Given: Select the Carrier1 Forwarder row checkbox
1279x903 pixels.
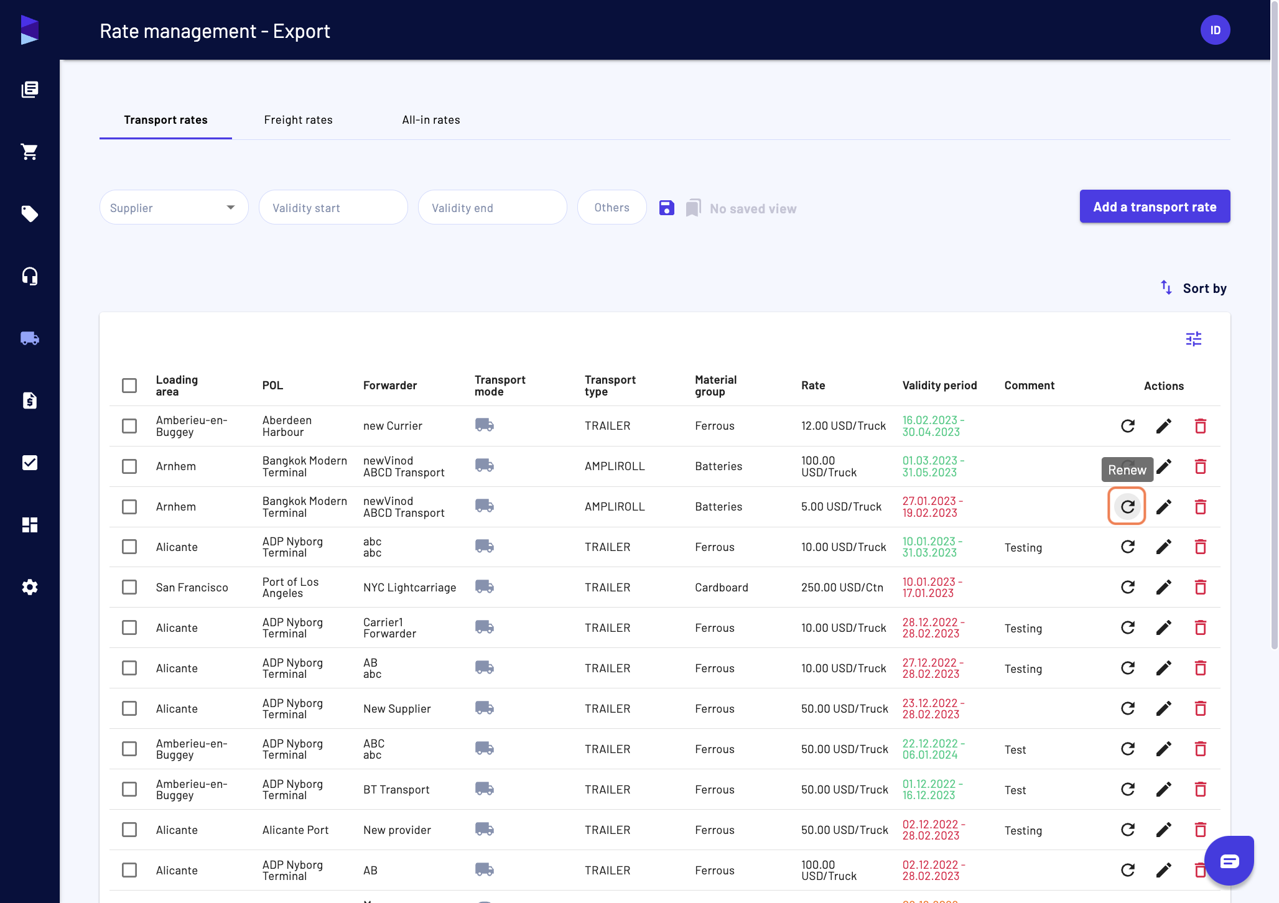Looking at the screenshot, I should pos(129,627).
